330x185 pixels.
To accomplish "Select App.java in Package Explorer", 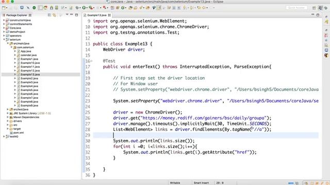I will point(26,51).
